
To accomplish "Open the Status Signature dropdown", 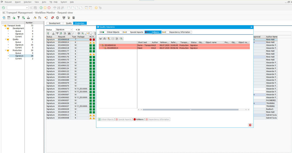I will (71, 29).
